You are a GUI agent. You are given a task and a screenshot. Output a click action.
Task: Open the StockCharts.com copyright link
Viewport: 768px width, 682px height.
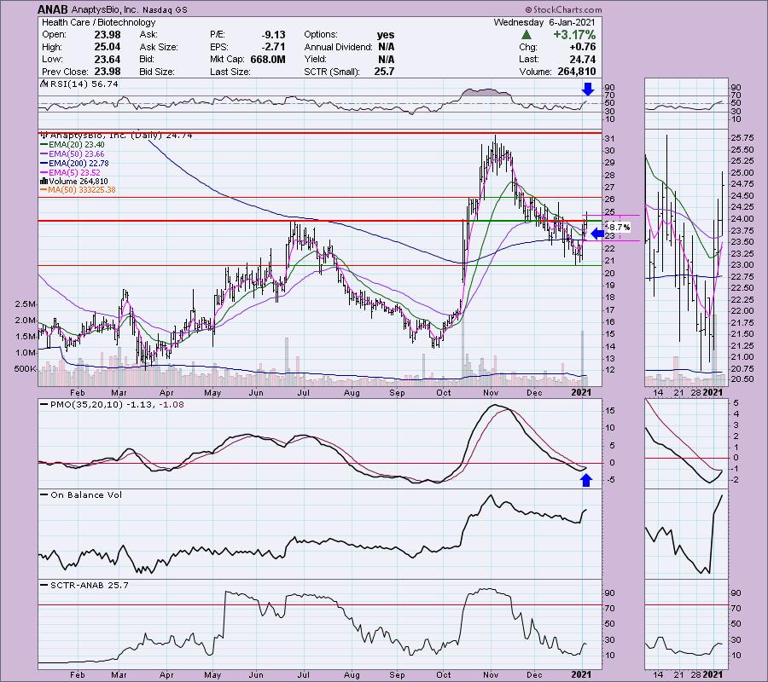pyautogui.click(x=563, y=9)
